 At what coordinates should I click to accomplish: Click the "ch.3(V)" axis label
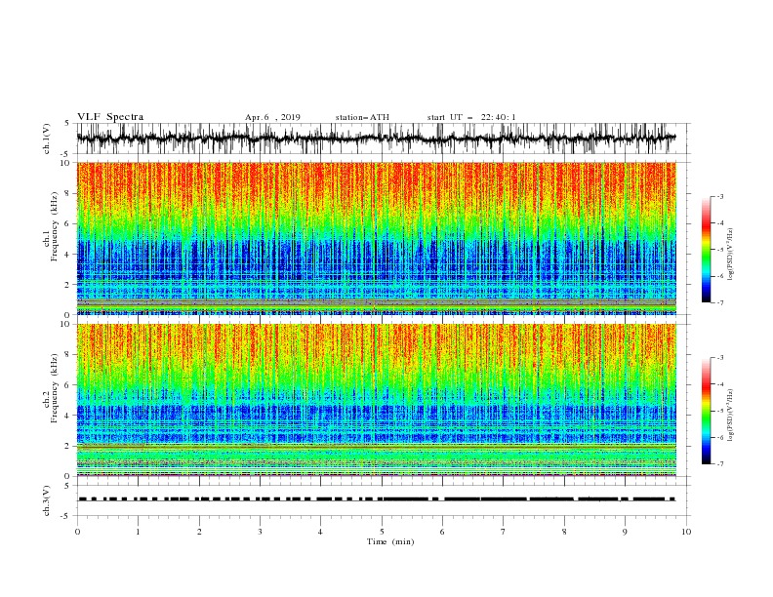pyautogui.click(x=47, y=500)
